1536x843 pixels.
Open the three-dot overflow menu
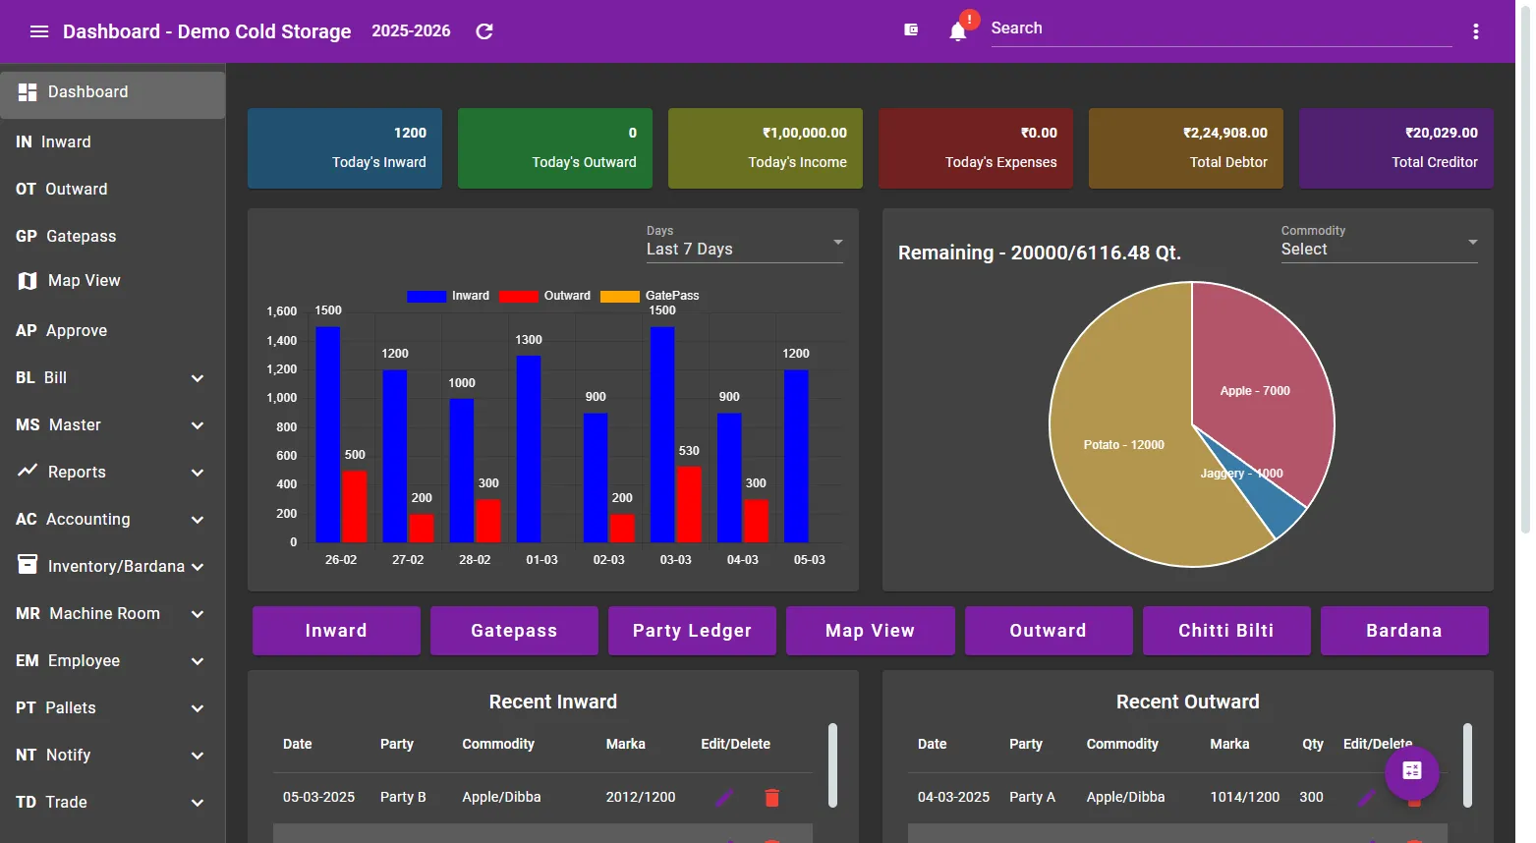pos(1475,30)
